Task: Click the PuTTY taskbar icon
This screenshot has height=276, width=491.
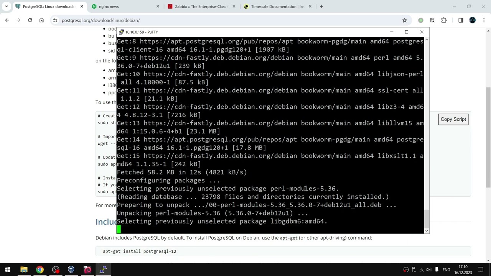Action: (103, 269)
